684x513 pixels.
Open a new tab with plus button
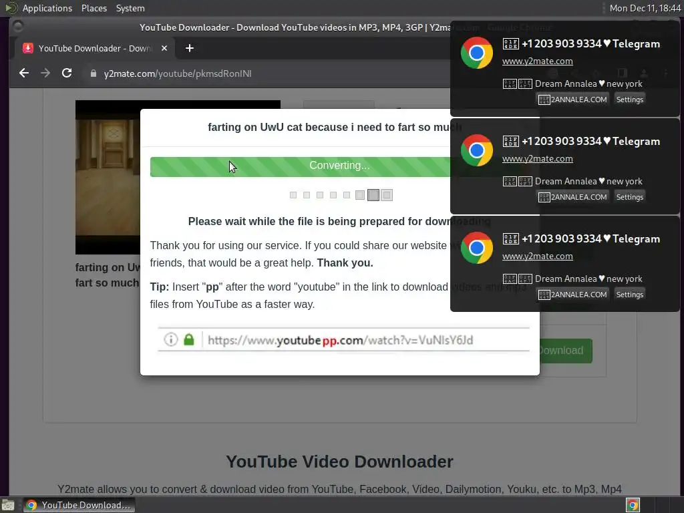click(189, 48)
